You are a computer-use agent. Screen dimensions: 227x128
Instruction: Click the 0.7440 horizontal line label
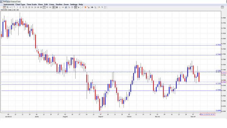click(x=219, y=54)
